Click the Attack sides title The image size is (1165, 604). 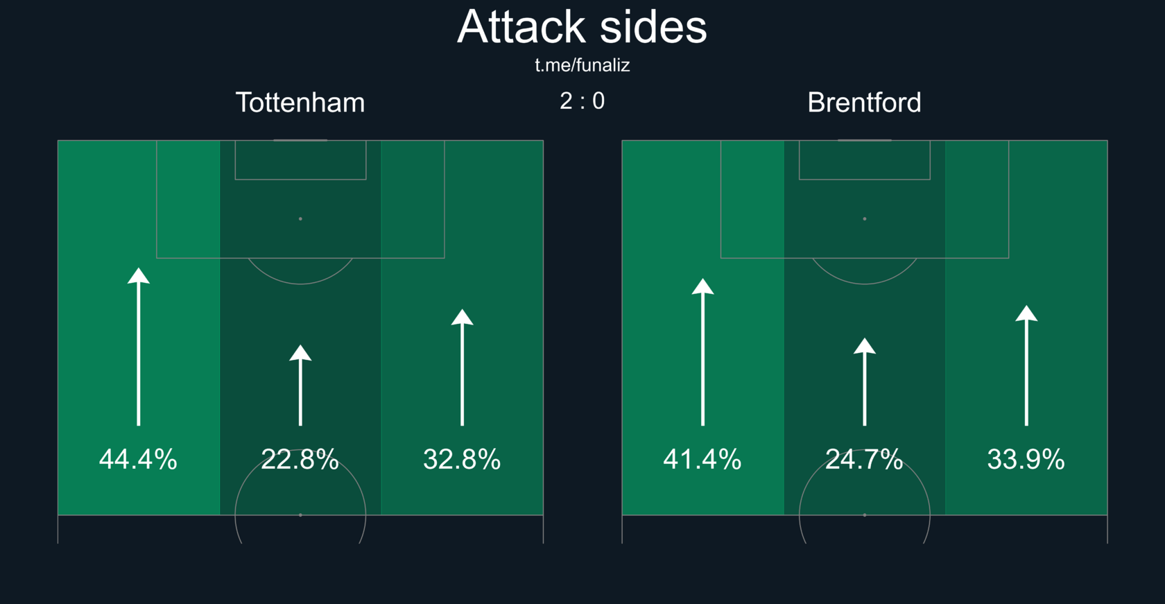pyautogui.click(x=582, y=28)
